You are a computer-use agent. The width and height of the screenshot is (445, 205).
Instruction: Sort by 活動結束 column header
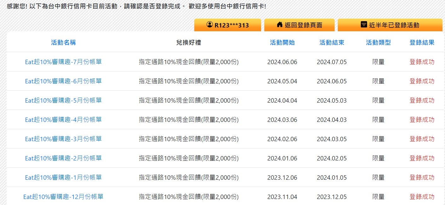click(x=332, y=43)
